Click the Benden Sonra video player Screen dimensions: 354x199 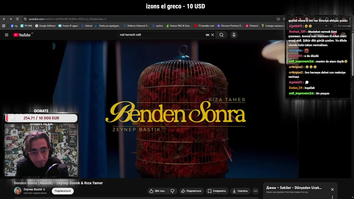tap(176, 109)
